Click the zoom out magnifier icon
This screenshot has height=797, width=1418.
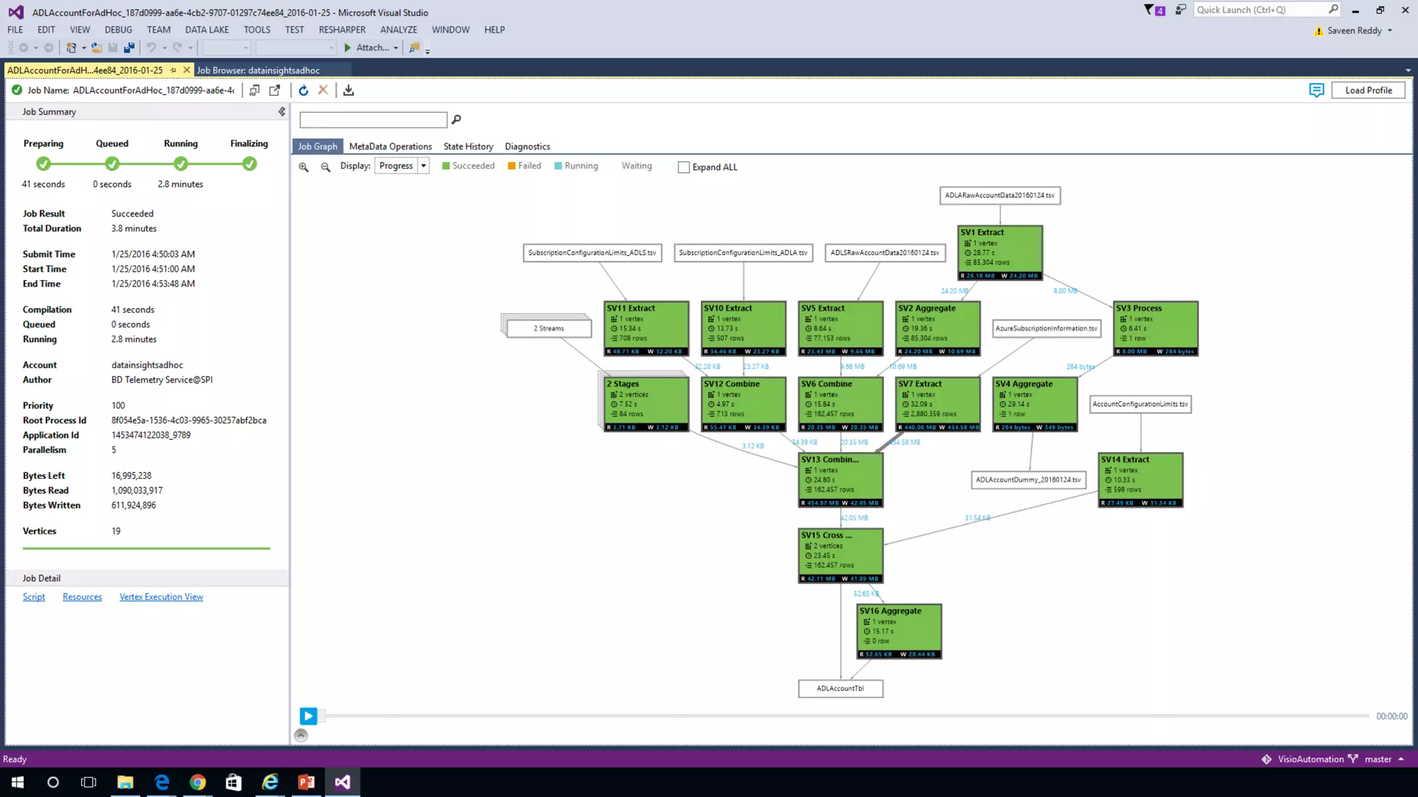(x=325, y=167)
